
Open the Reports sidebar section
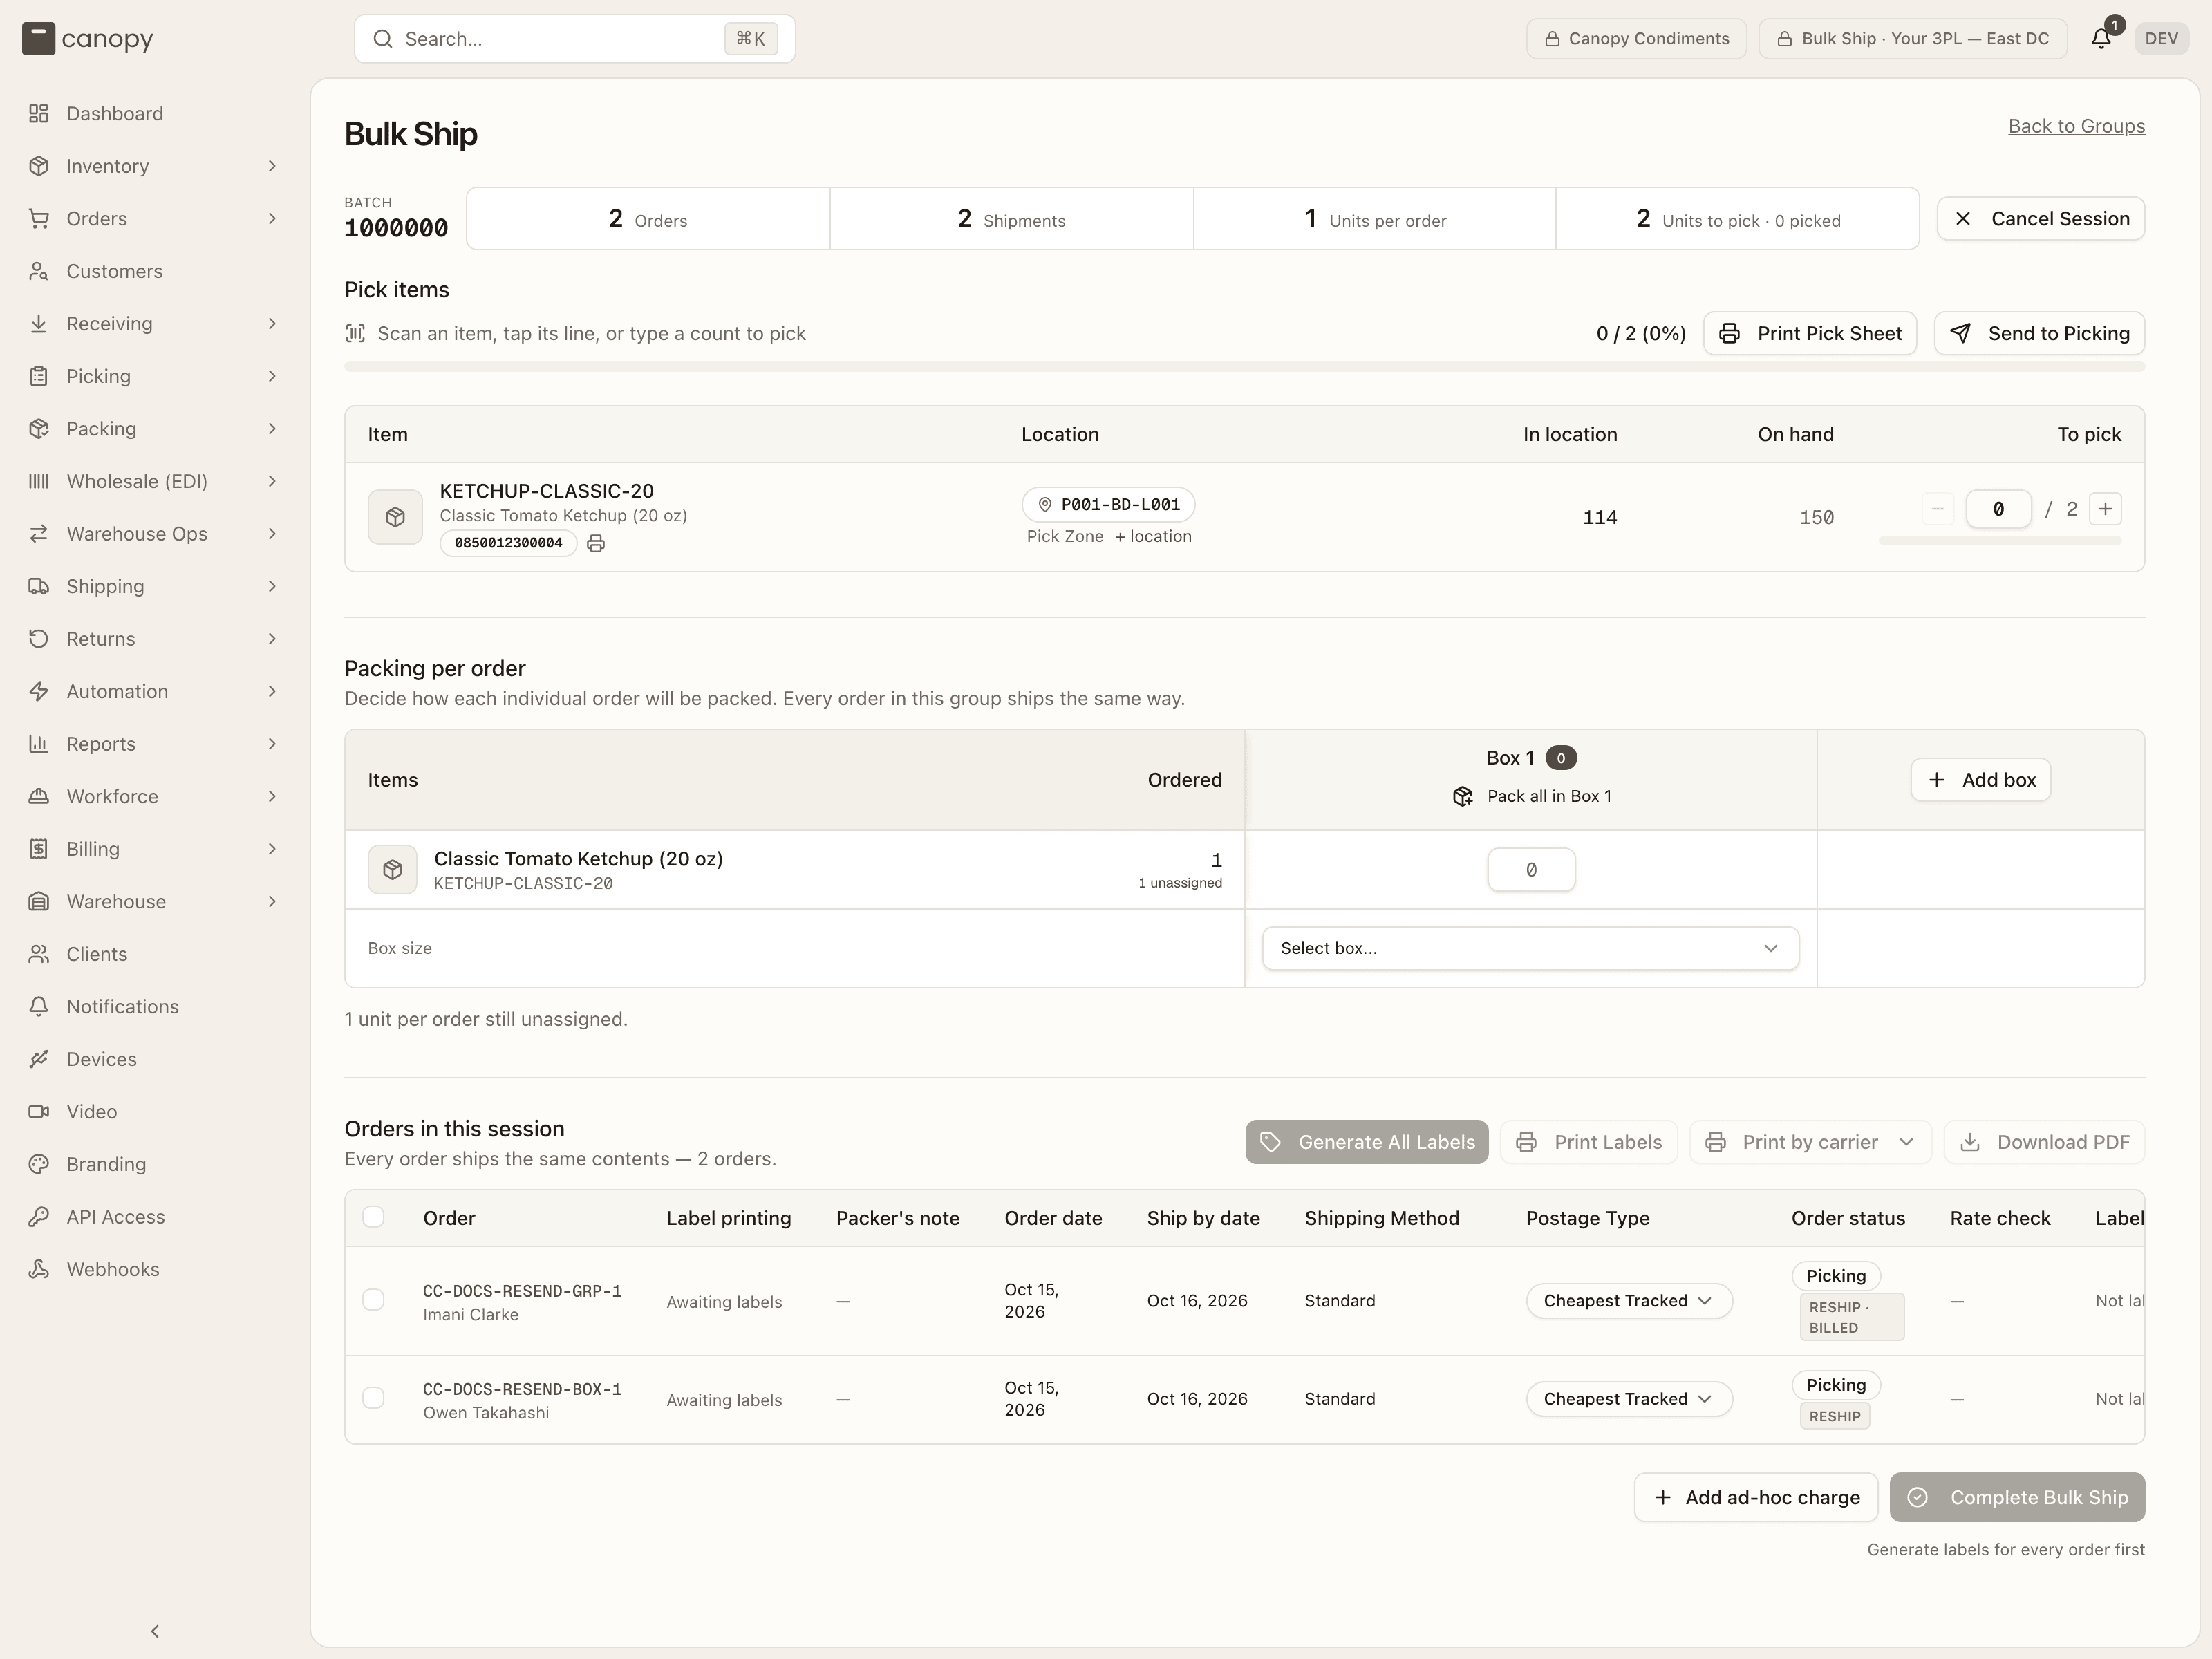(154, 744)
